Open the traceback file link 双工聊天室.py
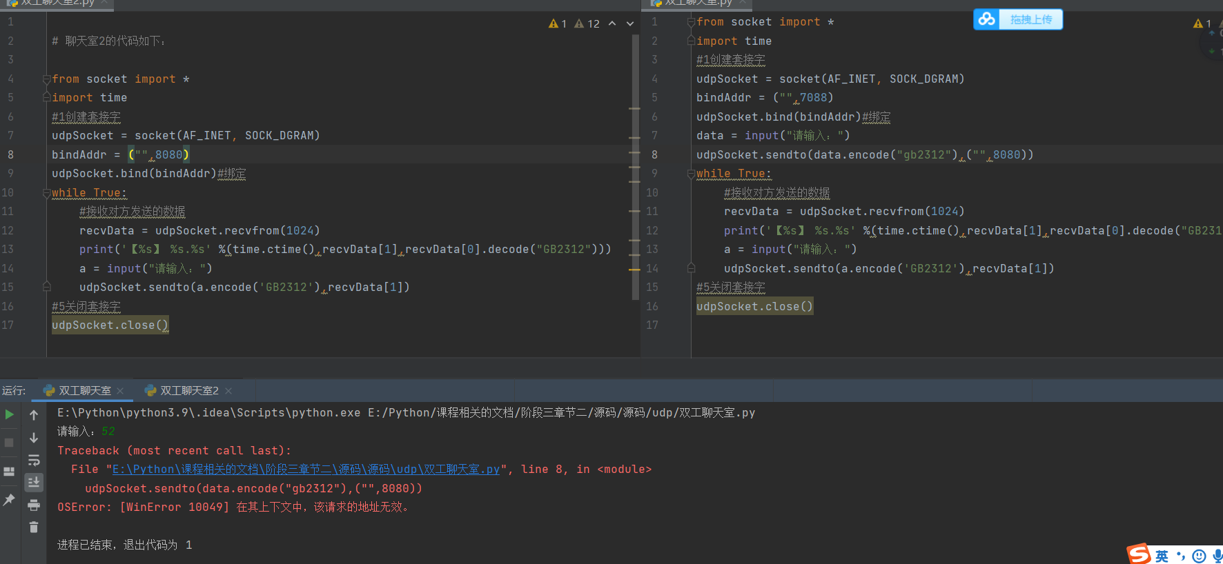 306,470
